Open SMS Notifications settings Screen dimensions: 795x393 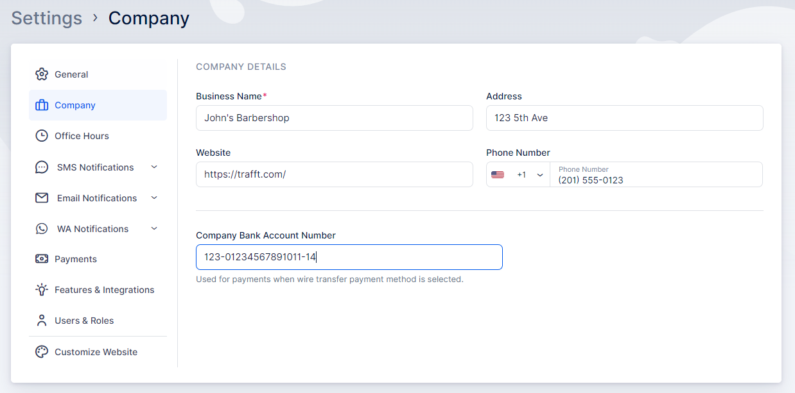pos(98,167)
